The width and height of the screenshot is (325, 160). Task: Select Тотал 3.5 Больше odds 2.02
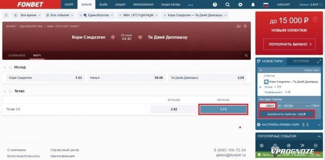coord(174,109)
